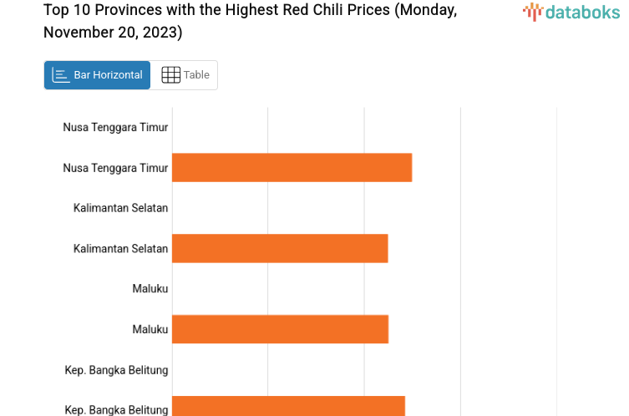Click the Kep. Bangka Belitung label on the empty row

(116, 370)
